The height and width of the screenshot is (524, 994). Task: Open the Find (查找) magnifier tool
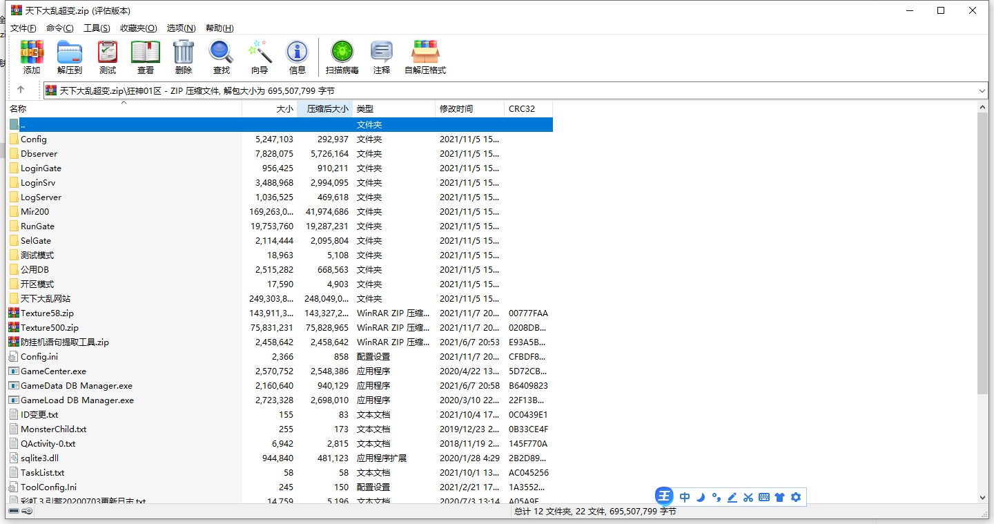[222, 57]
